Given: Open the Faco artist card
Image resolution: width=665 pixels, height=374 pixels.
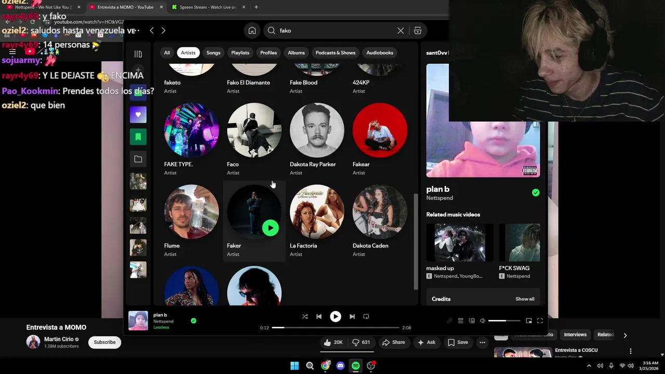Looking at the screenshot, I should coord(254,139).
